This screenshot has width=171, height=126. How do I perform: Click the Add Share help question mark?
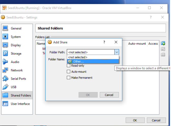[104, 42]
